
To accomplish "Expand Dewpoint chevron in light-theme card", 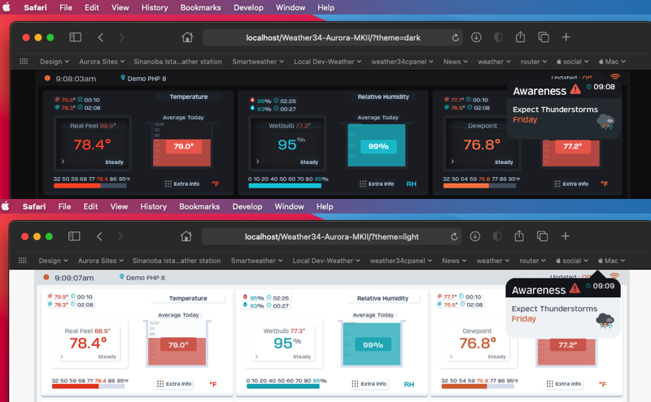I will pyautogui.click(x=451, y=357).
